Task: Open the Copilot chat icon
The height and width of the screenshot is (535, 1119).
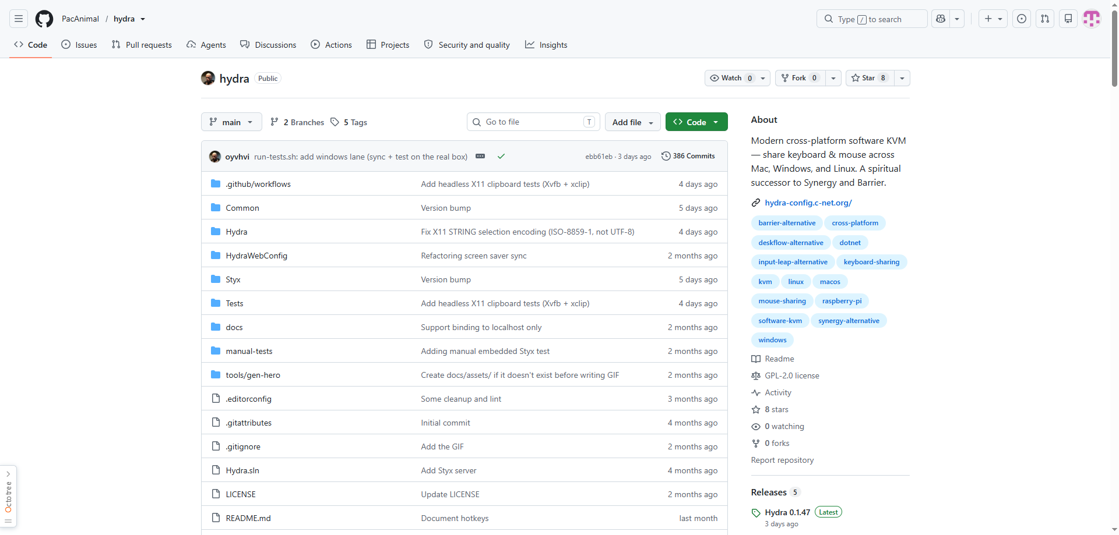Action: coord(941,19)
